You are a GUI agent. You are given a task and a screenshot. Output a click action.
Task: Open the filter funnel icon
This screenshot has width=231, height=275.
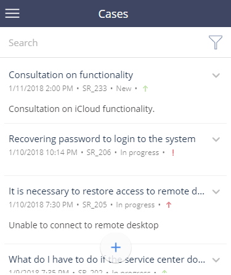[216, 42]
